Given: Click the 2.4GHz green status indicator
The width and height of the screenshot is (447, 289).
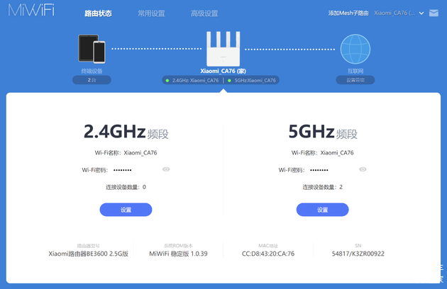Looking at the screenshot, I should (x=167, y=80).
